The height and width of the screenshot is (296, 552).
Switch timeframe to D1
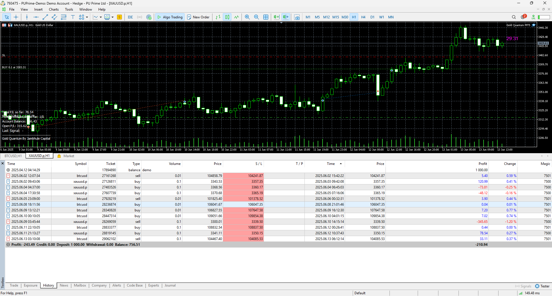pos(373,17)
